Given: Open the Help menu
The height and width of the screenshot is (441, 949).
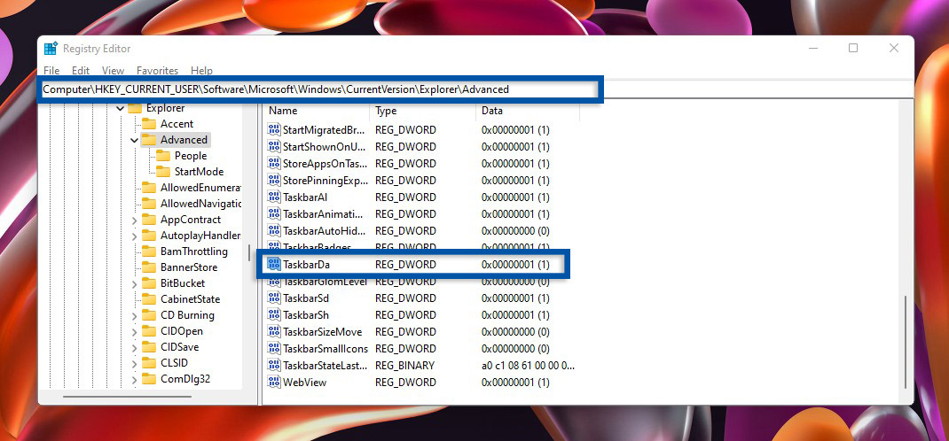Looking at the screenshot, I should [x=201, y=71].
